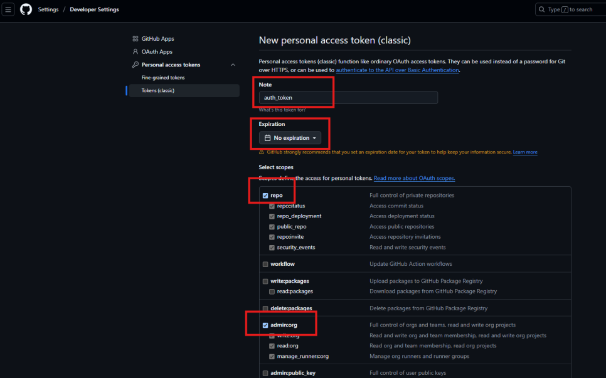Enable the workflow scope checkbox
The width and height of the screenshot is (606, 378).
pos(265,265)
